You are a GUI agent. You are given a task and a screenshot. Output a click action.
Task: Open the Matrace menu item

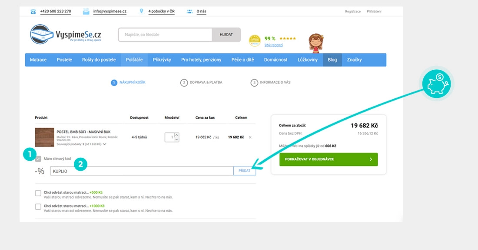point(38,60)
